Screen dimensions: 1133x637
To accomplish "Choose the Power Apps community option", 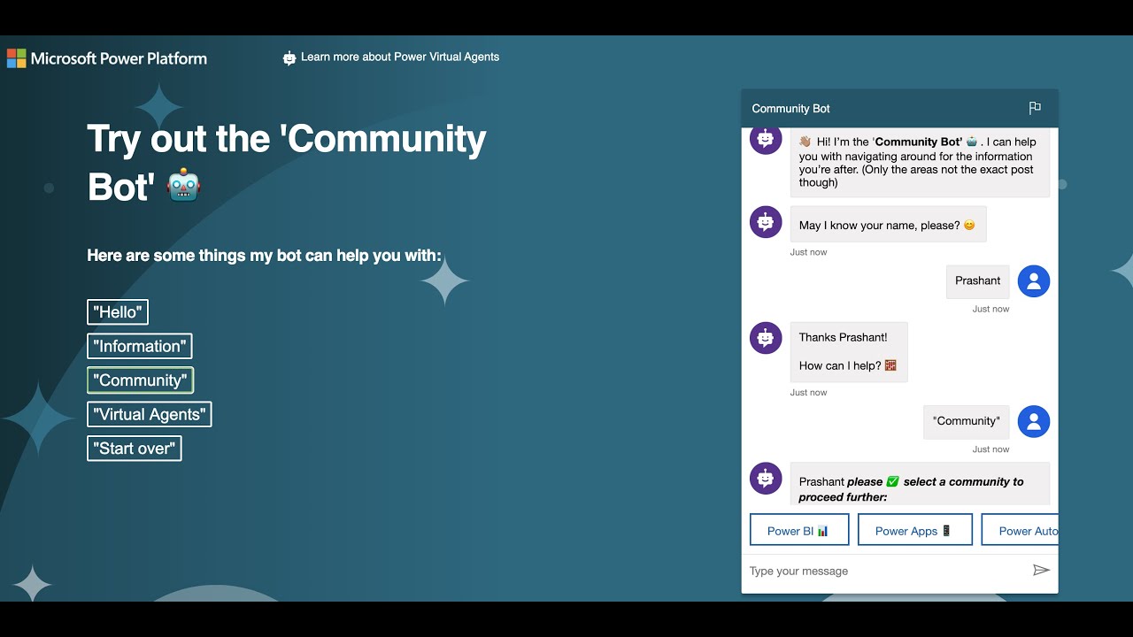I will pos(915,530).
